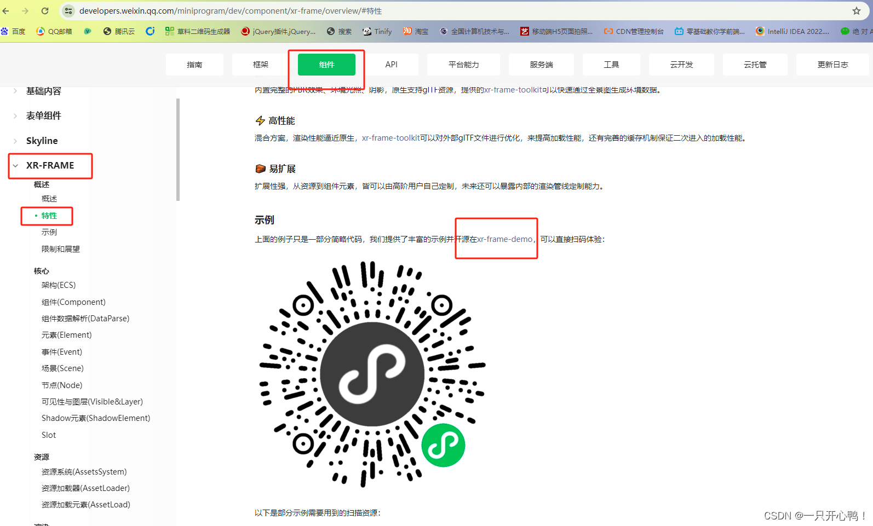Viewport: 873px width, 526px height.
Task: Switch to the 框架 tab
Action: (261, 65)
